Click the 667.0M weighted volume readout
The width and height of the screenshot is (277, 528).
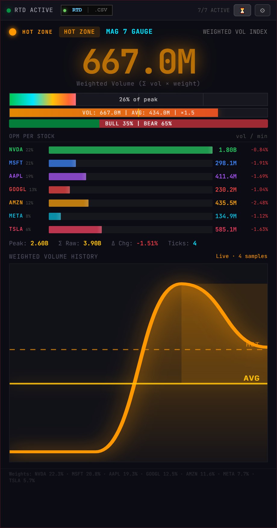point(139,62)
